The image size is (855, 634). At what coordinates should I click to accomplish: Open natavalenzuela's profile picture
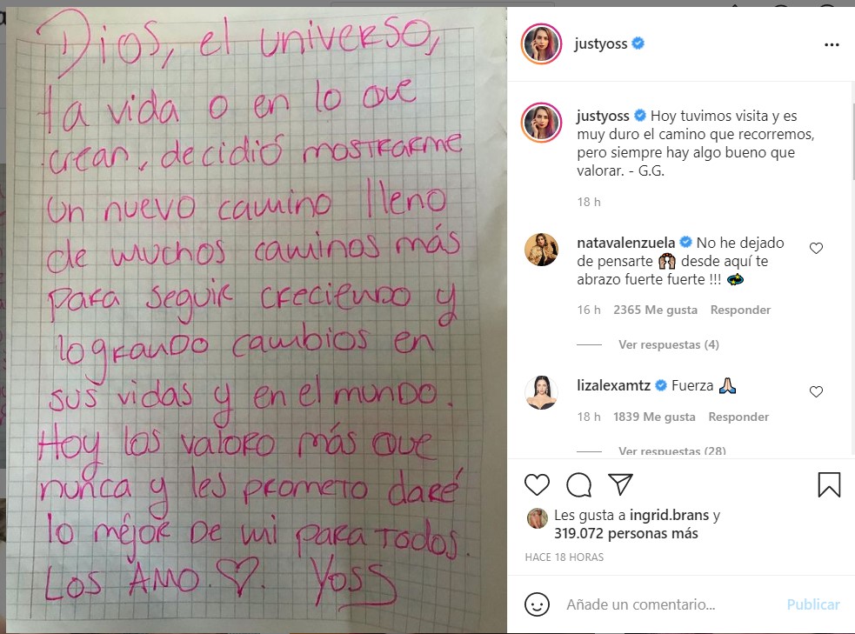541,249
